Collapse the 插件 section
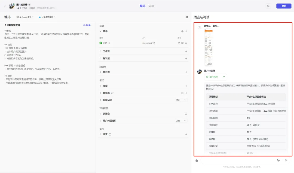This screenshot has width=294, height=173. pyautogui.click(x=100, y=31)
